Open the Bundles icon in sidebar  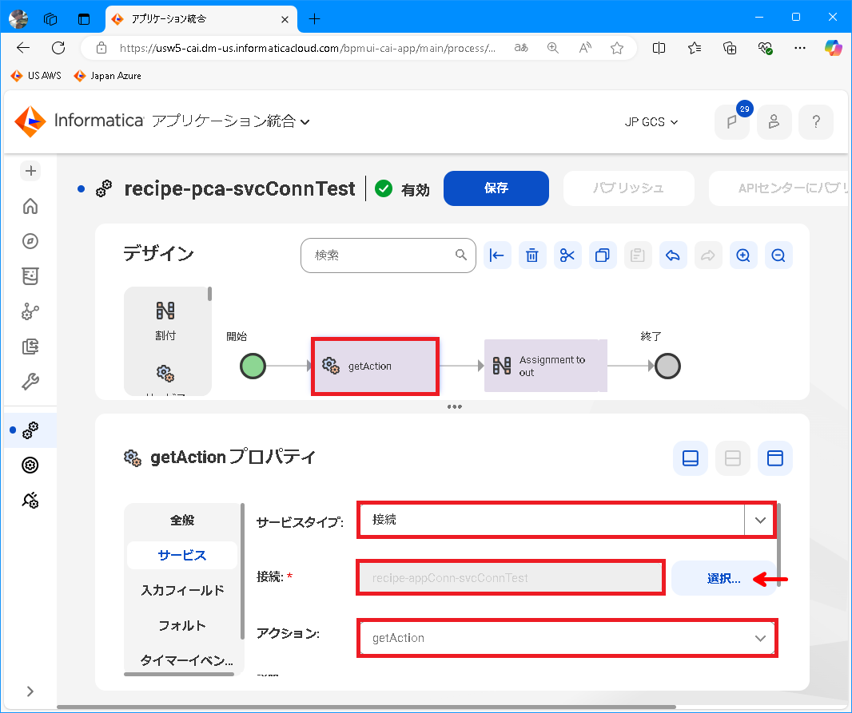[30, 276]
